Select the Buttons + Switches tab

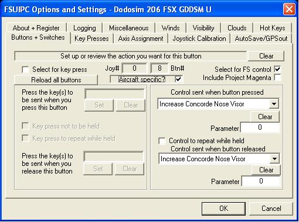(x=38, y=37)
